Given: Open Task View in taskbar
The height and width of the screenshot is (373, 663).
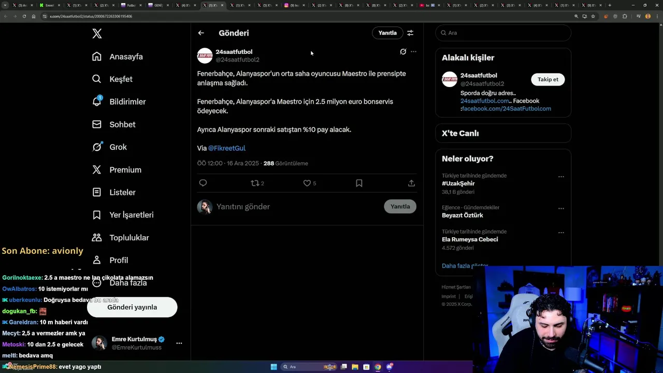Looking at the screenshot, I should [x=343, y=367].
